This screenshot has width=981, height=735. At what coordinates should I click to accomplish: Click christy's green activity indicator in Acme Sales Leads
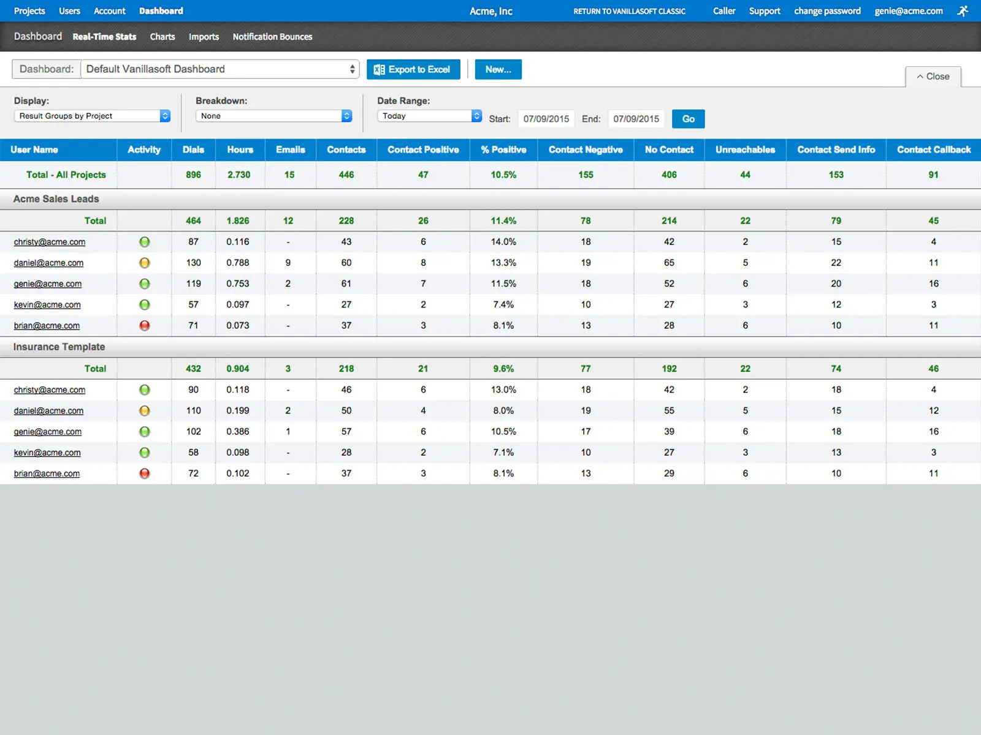(x=145, y=242)
